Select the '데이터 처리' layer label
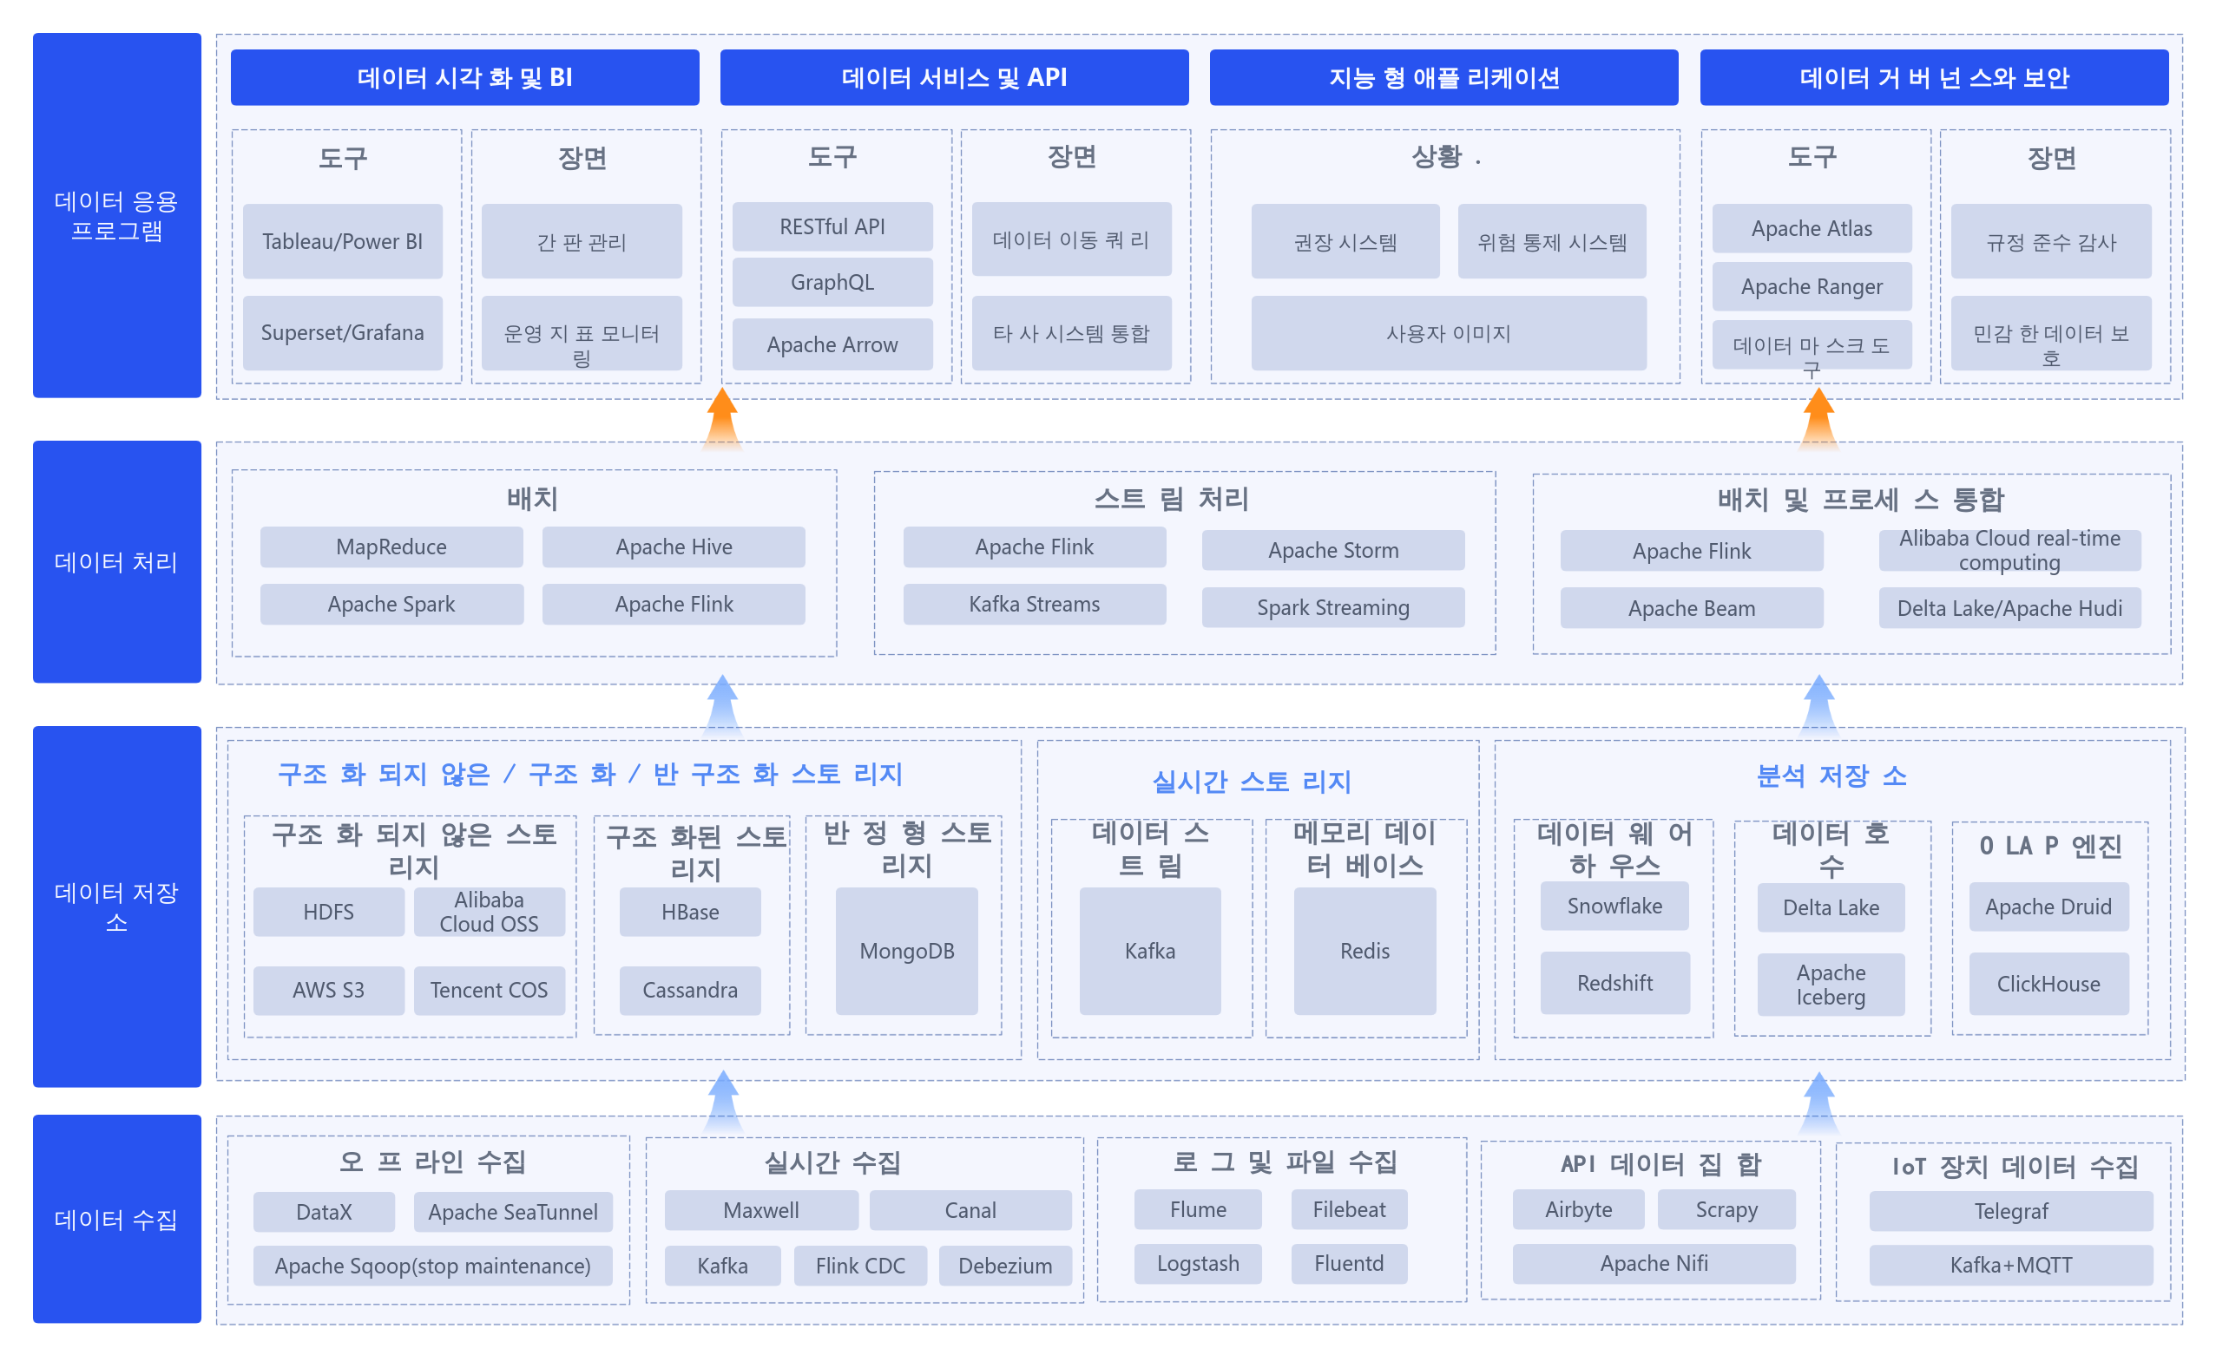The image size is (2216, 1355). tap(117, 561)
